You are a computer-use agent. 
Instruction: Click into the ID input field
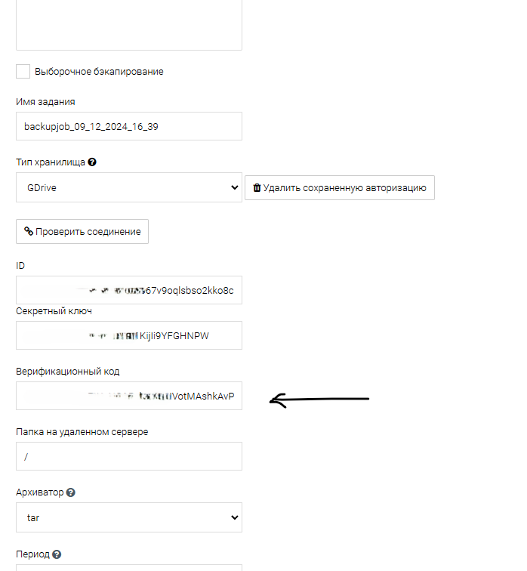pos(128,290)
